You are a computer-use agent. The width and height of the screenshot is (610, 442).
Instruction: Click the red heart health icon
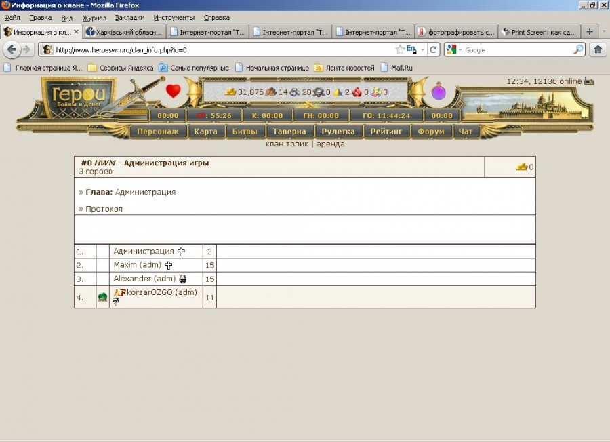(174, 91)
